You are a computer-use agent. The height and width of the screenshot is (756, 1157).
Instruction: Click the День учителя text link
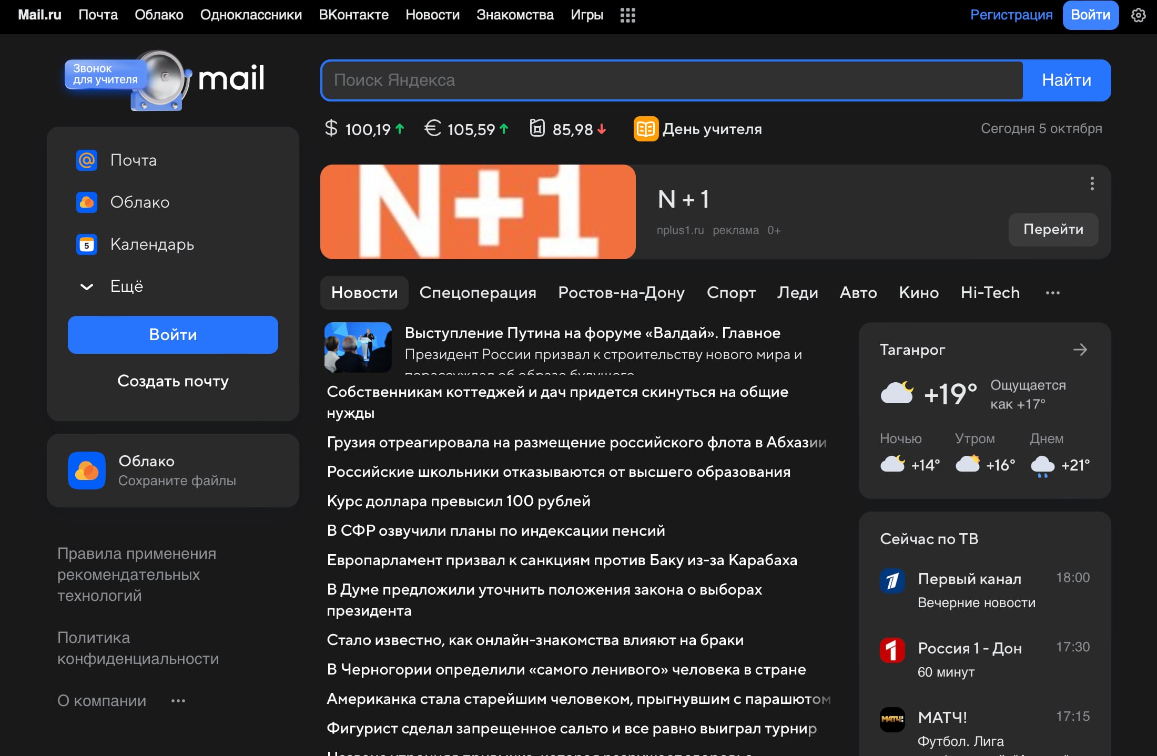point(712,129)
